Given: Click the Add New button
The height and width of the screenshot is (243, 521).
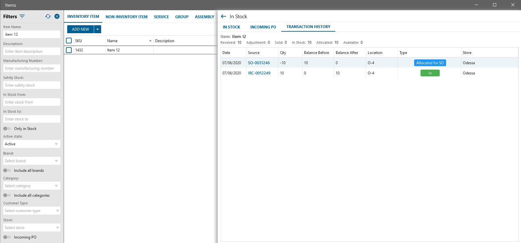Looking at the screenshot, I should (80, 29).
